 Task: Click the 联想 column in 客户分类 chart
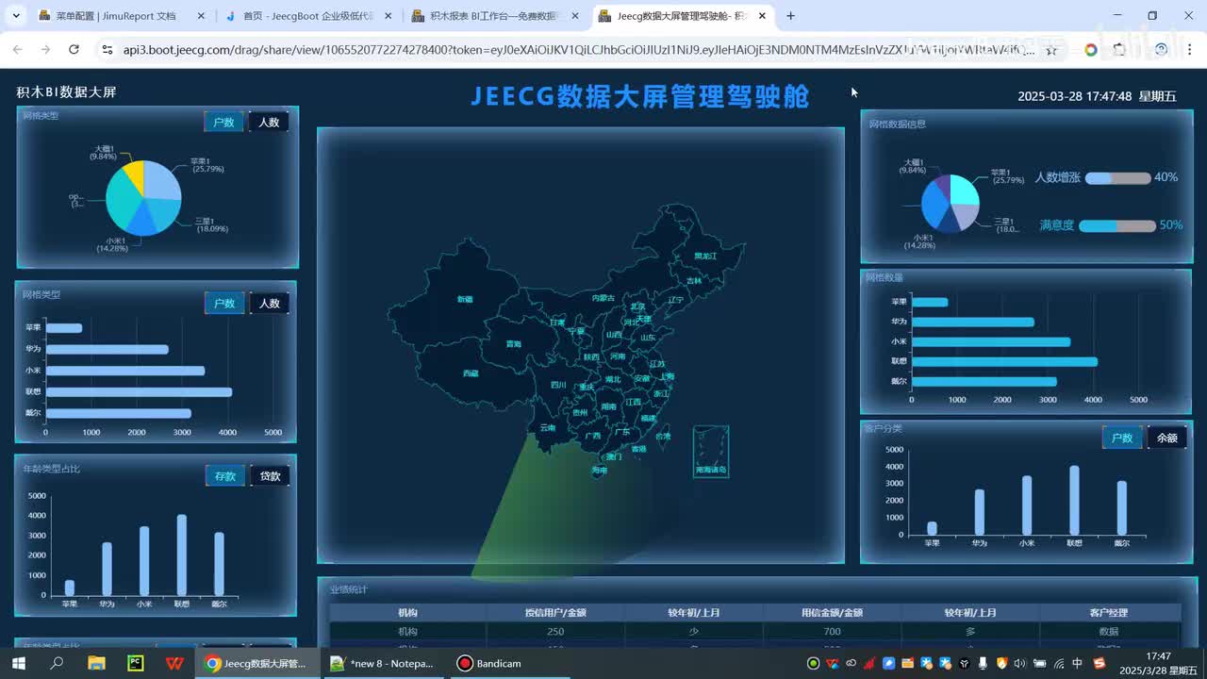pyautogui.click(x=1074, y=500)
